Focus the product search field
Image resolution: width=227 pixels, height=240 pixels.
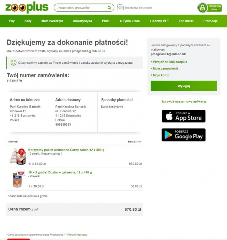[81, 7]
